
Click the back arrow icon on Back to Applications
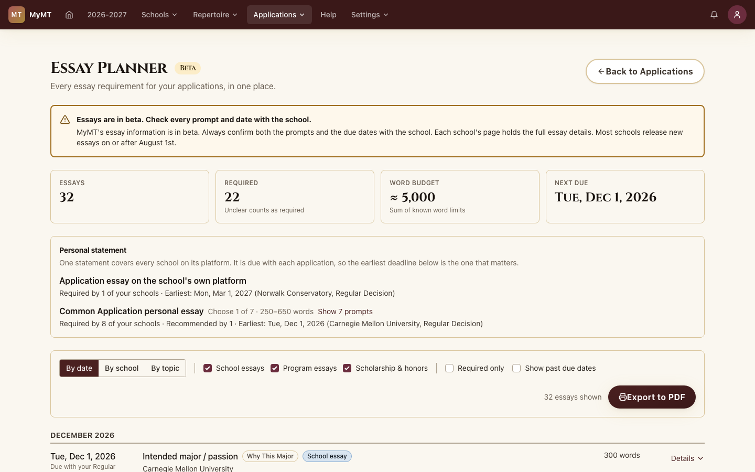[x=601, y=71]
